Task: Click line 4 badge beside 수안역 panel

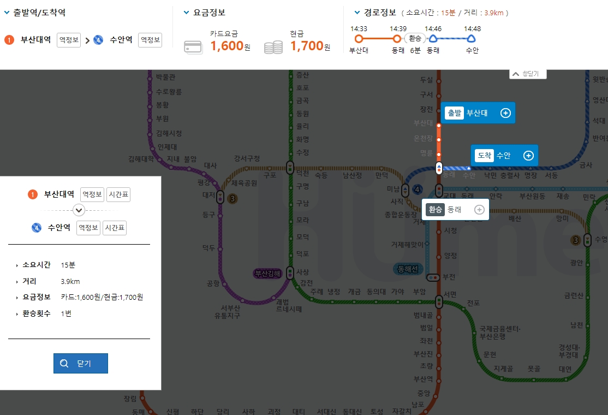Action: click(x=37, y=228)
